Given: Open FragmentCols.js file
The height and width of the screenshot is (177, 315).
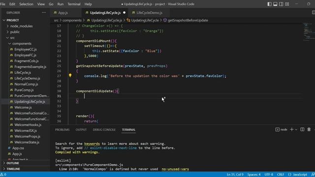Looking at the screenshot, I should pyautogui.click(x=26, y=61).
